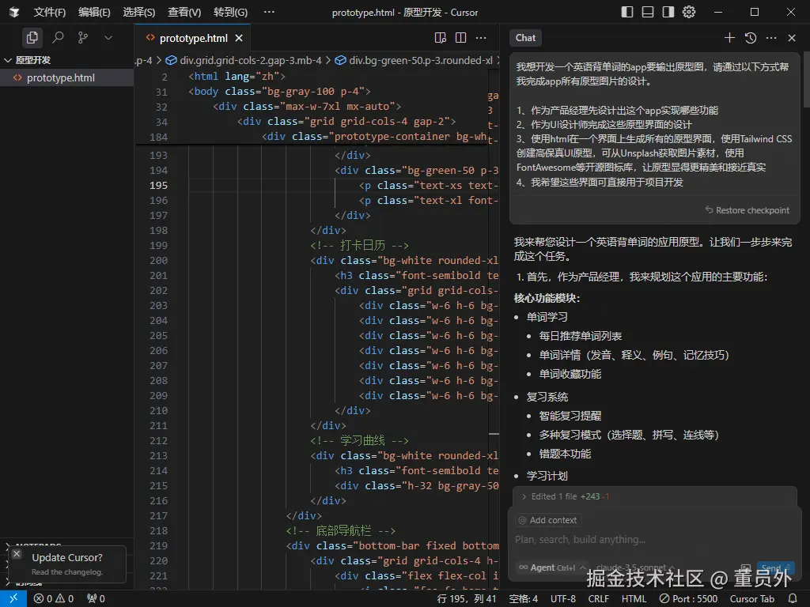Click Cursor Tab status item
The width and height of the screenshot is (810, 607).
click(751, 599)
